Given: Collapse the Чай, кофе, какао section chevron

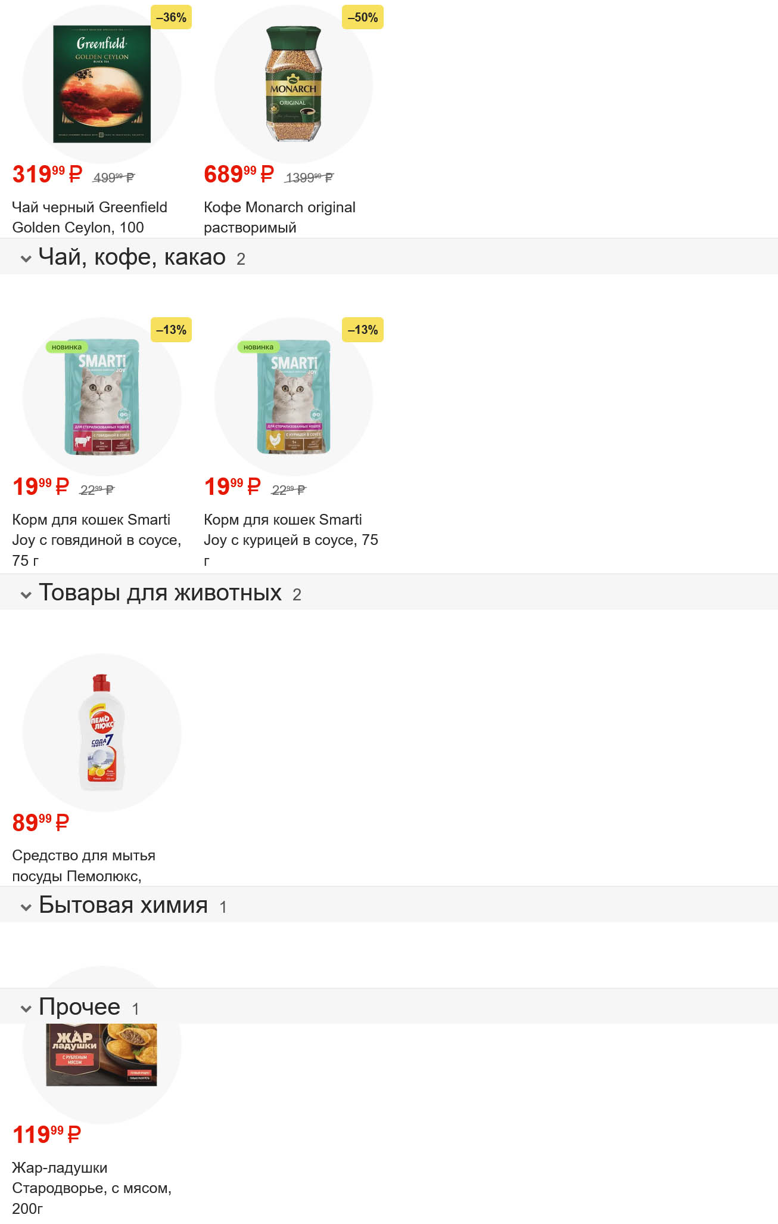Looking at the screenshot, I should 26,259.
